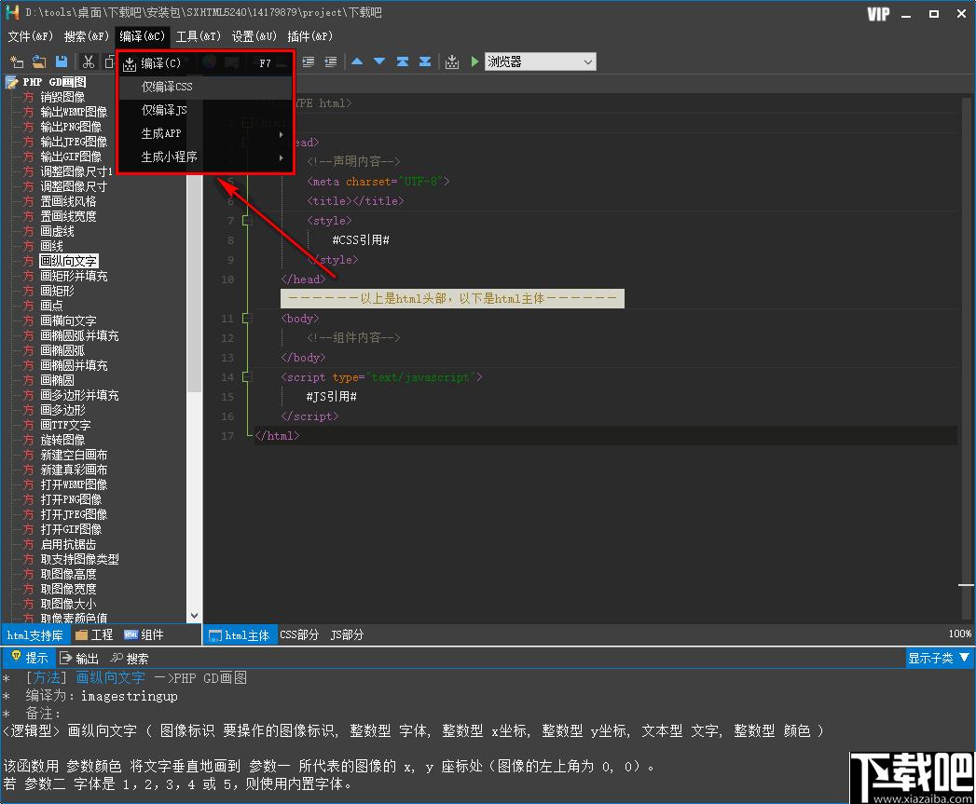Viewport: 976px width, 804px height.
Task: Click the decrease indent toolbar icon
Action: pos(331,61)
